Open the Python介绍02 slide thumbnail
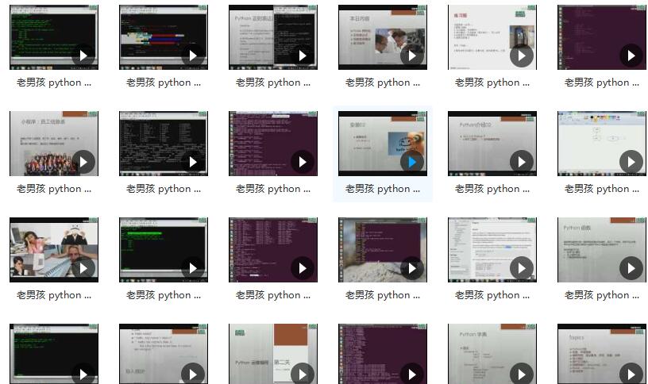This screenshot has width=648, height=384. click(492, 144)
